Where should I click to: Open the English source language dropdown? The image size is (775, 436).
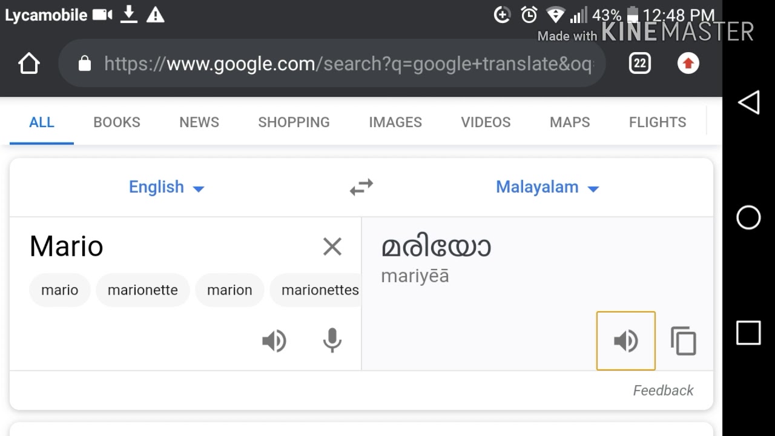tap(167, 187)
